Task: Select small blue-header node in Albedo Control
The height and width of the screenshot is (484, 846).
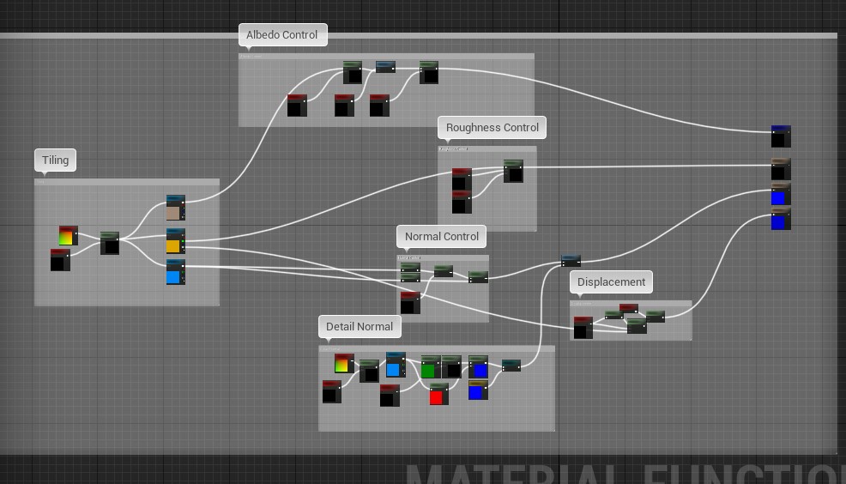Action: [x=385, y=67]
